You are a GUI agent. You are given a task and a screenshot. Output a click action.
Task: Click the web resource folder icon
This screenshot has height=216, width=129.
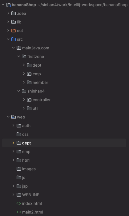tap(14, 117)
